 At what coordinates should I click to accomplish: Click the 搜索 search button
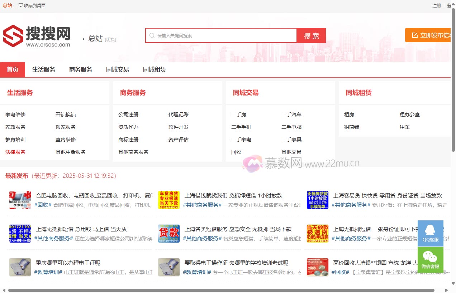(x=311, y=35)
